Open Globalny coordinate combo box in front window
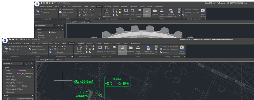Viewport: 254px width, 100px height. (63, 52)
